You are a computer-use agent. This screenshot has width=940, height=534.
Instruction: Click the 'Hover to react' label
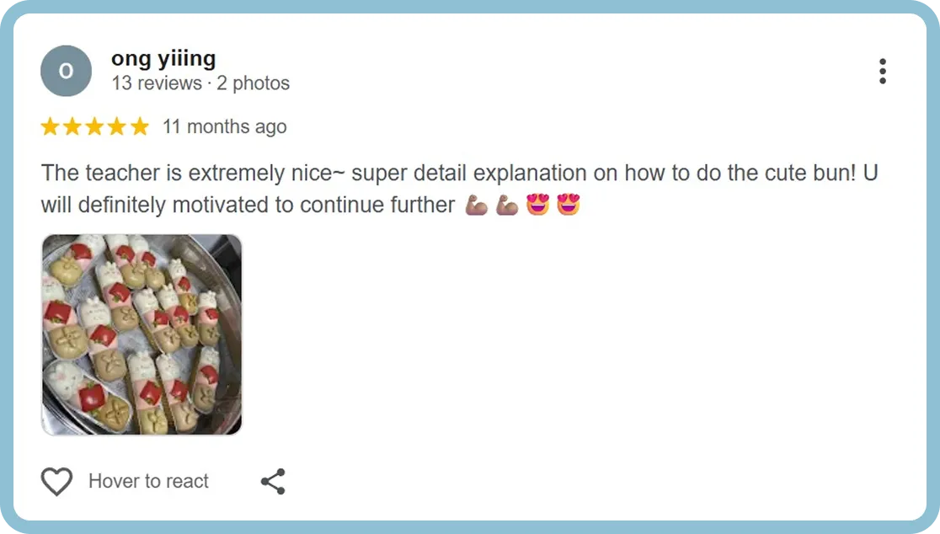[x=148, y=481]
